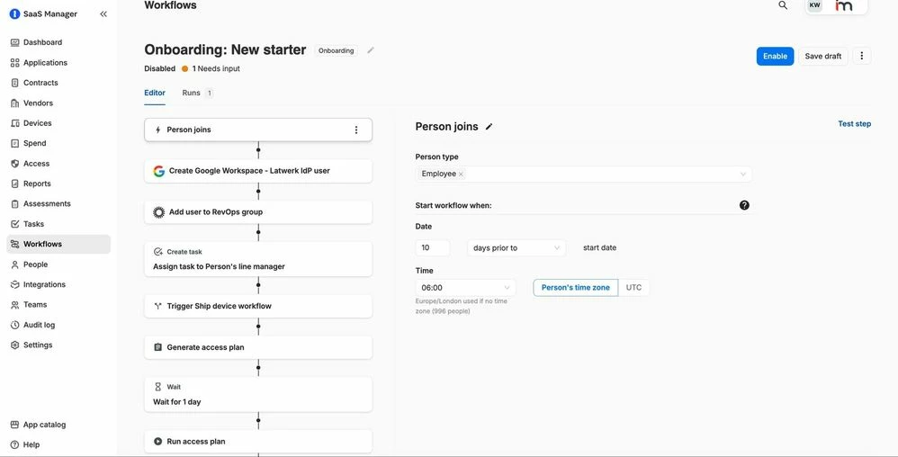Click the App catalog icon
The height and width of the screenshot is (457, 898).
15,425
